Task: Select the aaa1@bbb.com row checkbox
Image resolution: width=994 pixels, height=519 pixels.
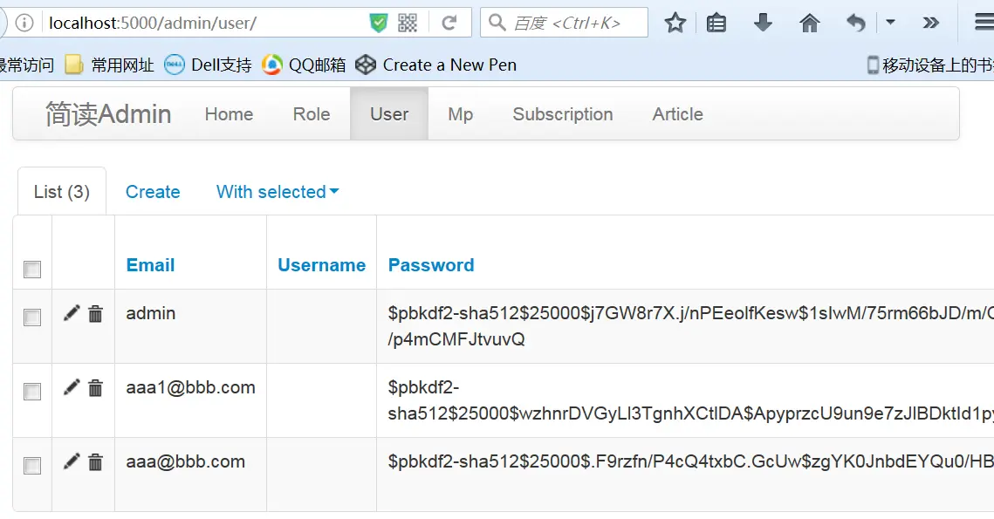Action: [x=32, y=392]
